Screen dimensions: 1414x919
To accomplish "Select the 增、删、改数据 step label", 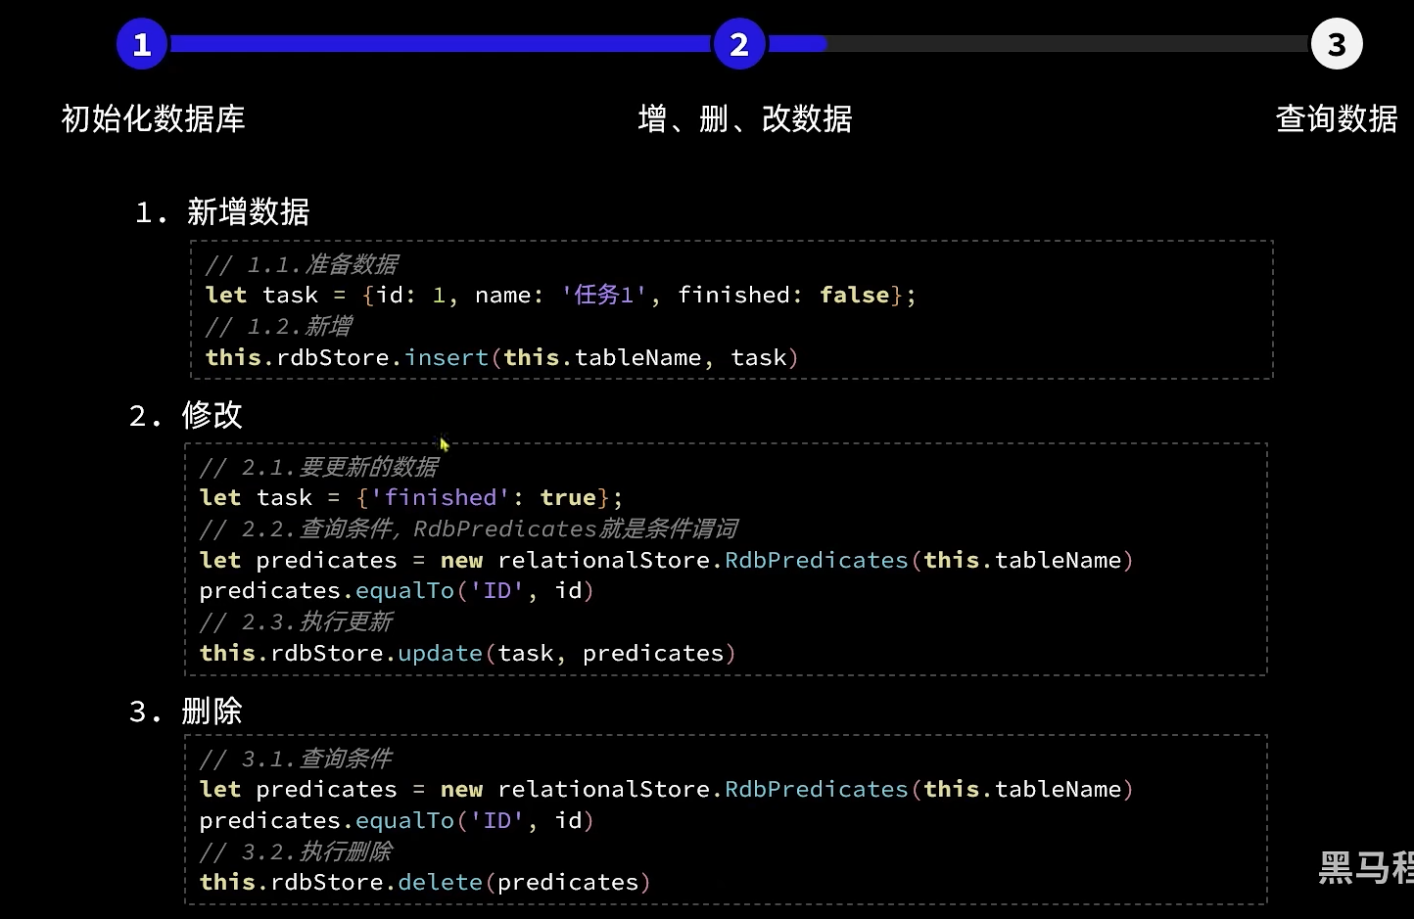I will [x=744, y=118].
